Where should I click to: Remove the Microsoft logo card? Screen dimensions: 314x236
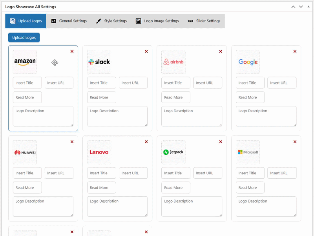click(295, 142)
